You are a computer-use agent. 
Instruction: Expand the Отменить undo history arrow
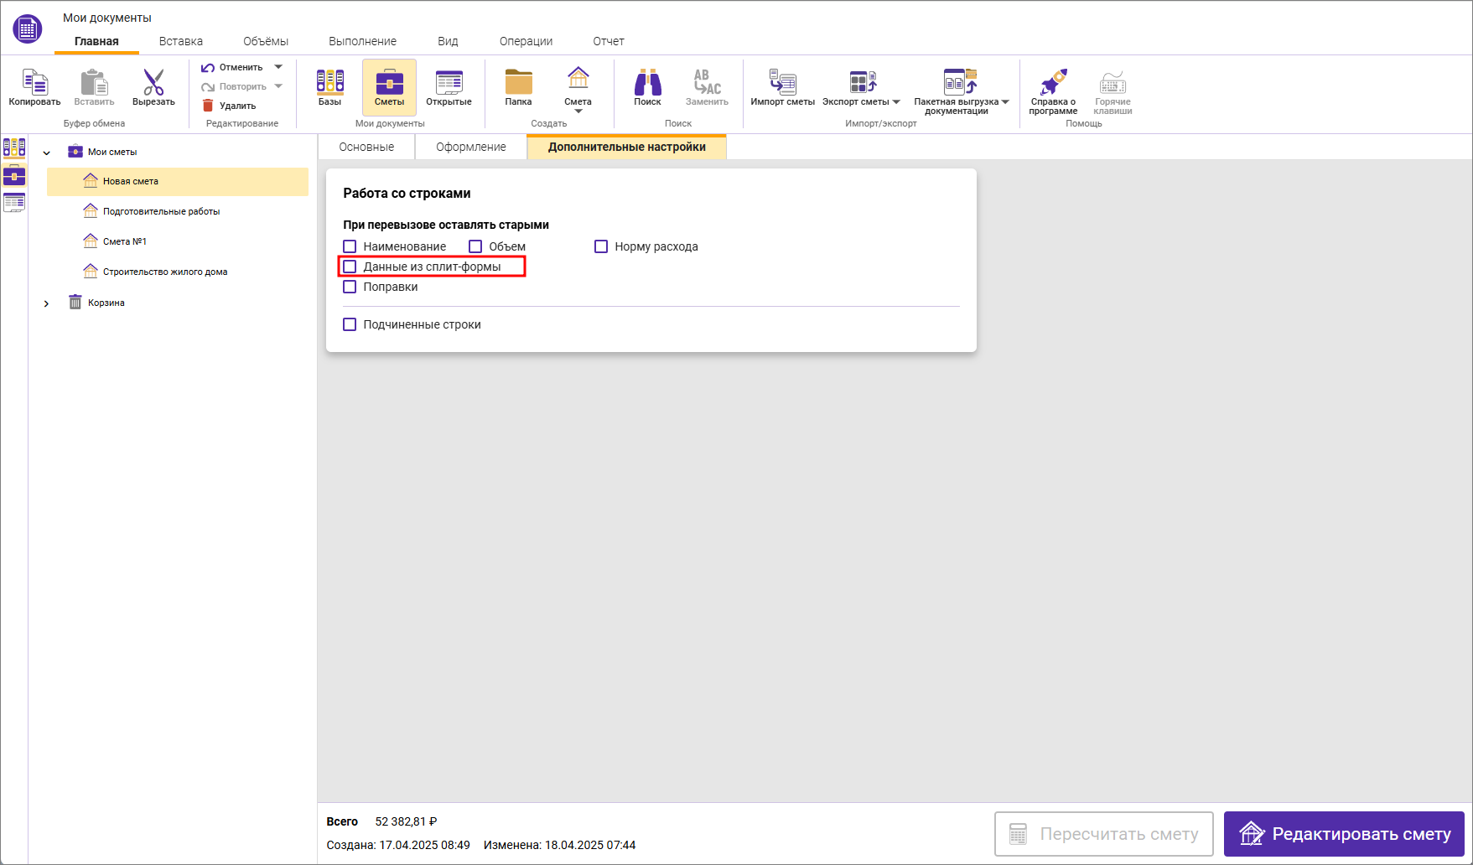[x=278, y=67]
